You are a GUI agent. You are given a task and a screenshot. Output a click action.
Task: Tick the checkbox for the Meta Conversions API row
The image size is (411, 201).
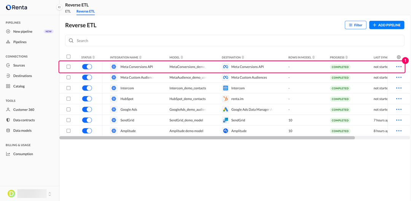point(68,67)
